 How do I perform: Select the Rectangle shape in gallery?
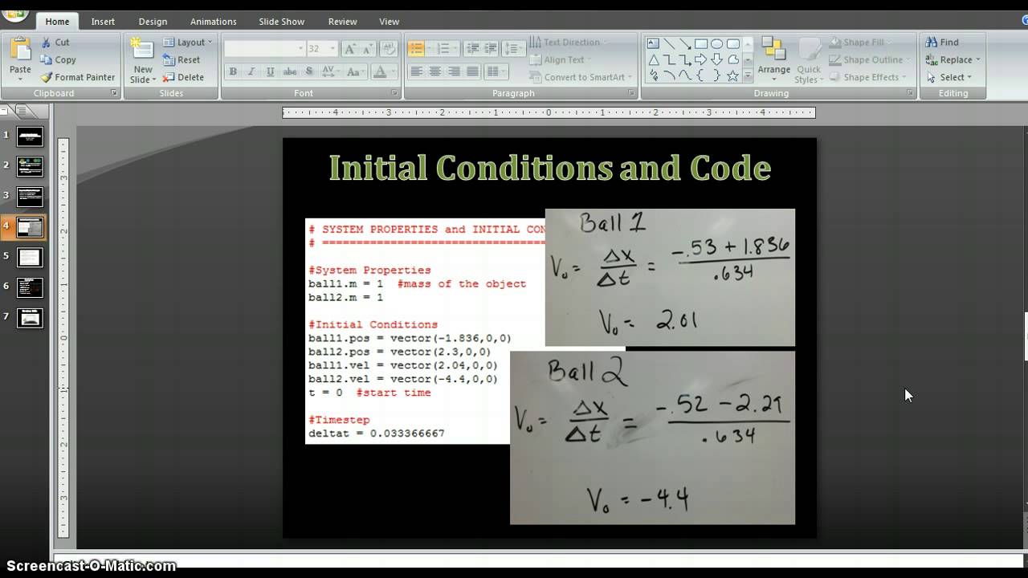pyautogui.click(x=701, y=44)
